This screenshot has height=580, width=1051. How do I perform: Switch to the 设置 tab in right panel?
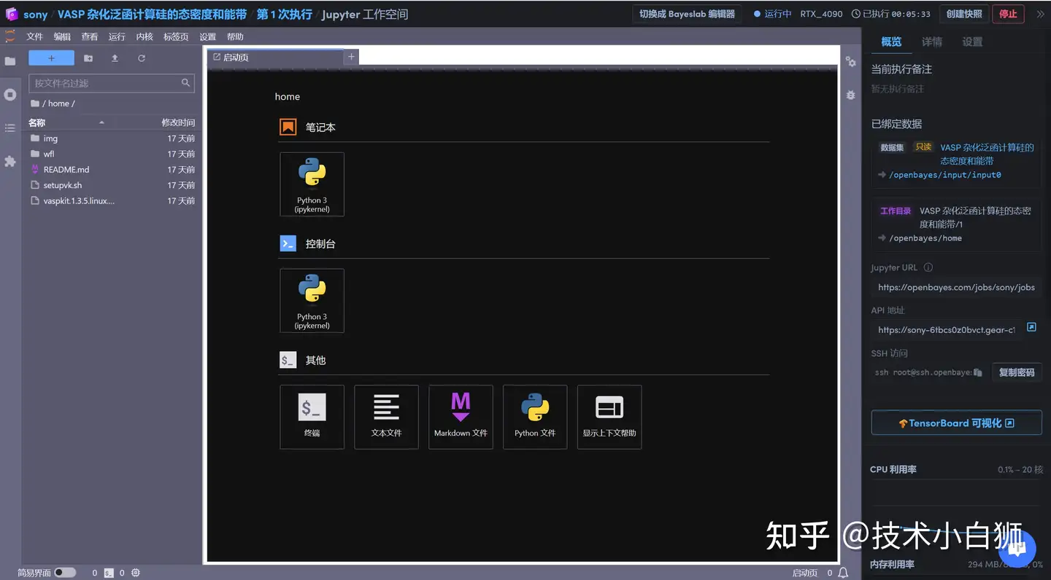click(x=972, y=42)
